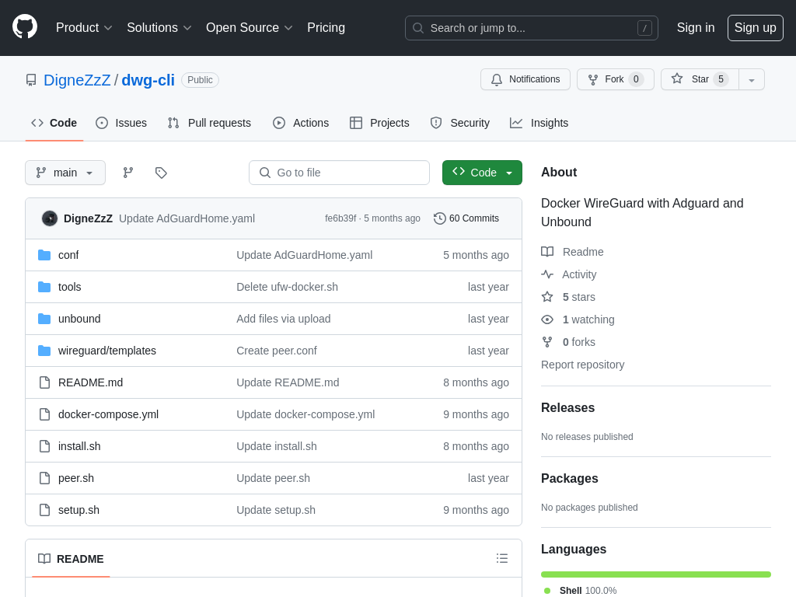Open the branches list icon
The height and width of the screenshot is (597, 796).
(x=128, y=173)
